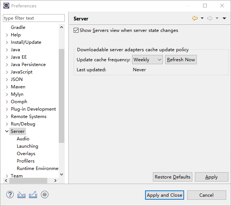Select Run/Debug in the tree
Screen dimensions: 231x206
tap(23, 124)
